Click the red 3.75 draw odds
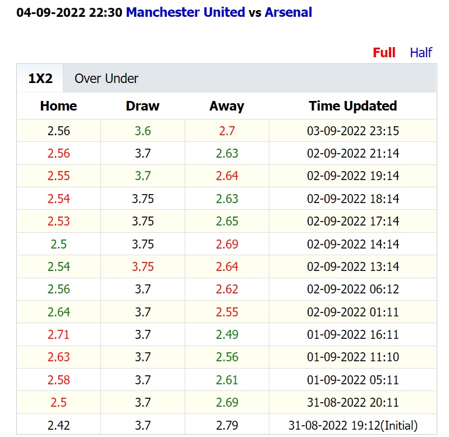The width and height of the screenshot is (449, 437). tap(143, 267)
